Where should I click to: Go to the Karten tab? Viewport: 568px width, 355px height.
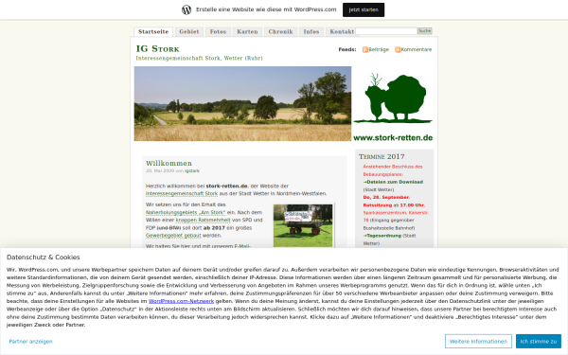(247, 32)
